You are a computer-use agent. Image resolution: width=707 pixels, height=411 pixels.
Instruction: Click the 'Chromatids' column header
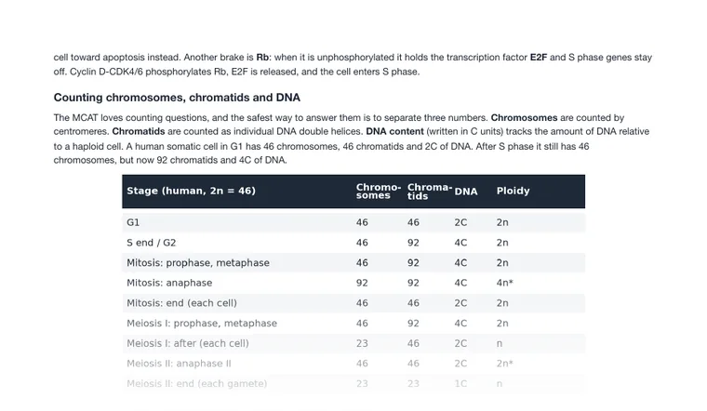point(430,192)
